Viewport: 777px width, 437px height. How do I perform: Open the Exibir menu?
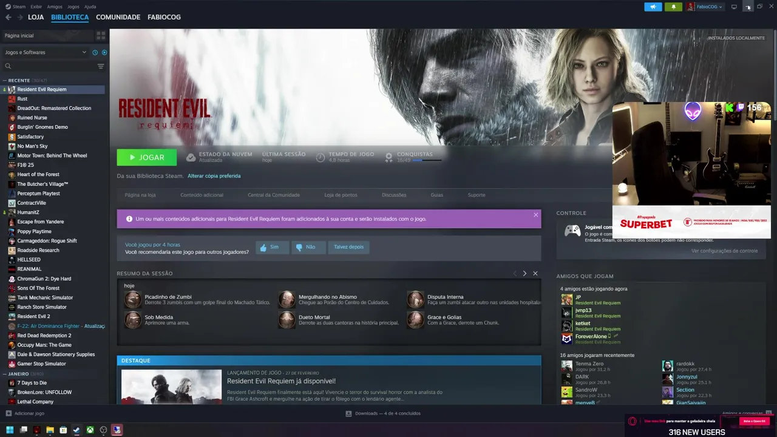click(36, 7)
